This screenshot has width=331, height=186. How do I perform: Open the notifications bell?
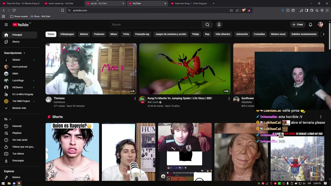(x=310, y=25)
